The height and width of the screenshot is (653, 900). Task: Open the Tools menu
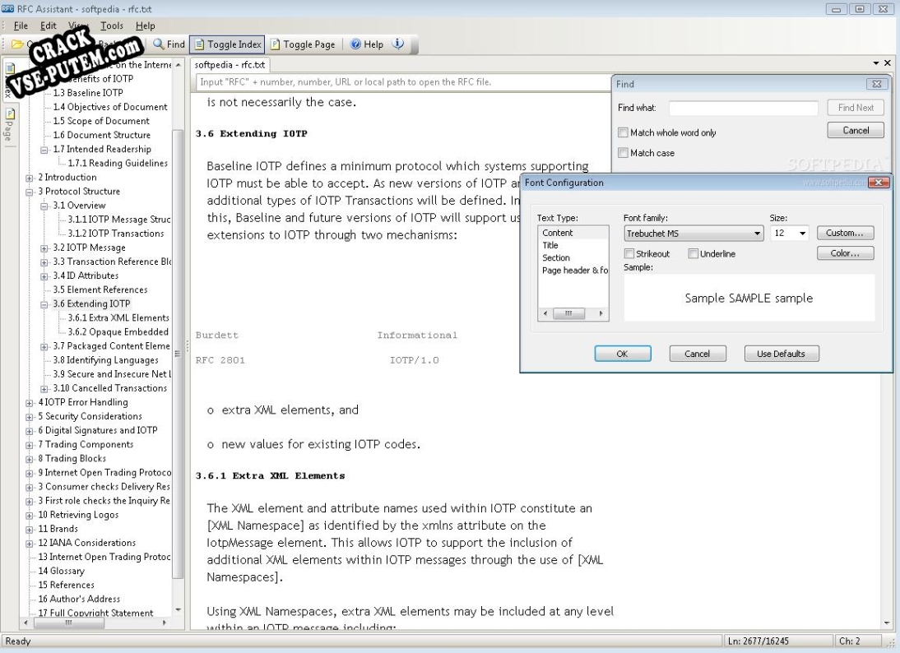[x=114, y=25]
